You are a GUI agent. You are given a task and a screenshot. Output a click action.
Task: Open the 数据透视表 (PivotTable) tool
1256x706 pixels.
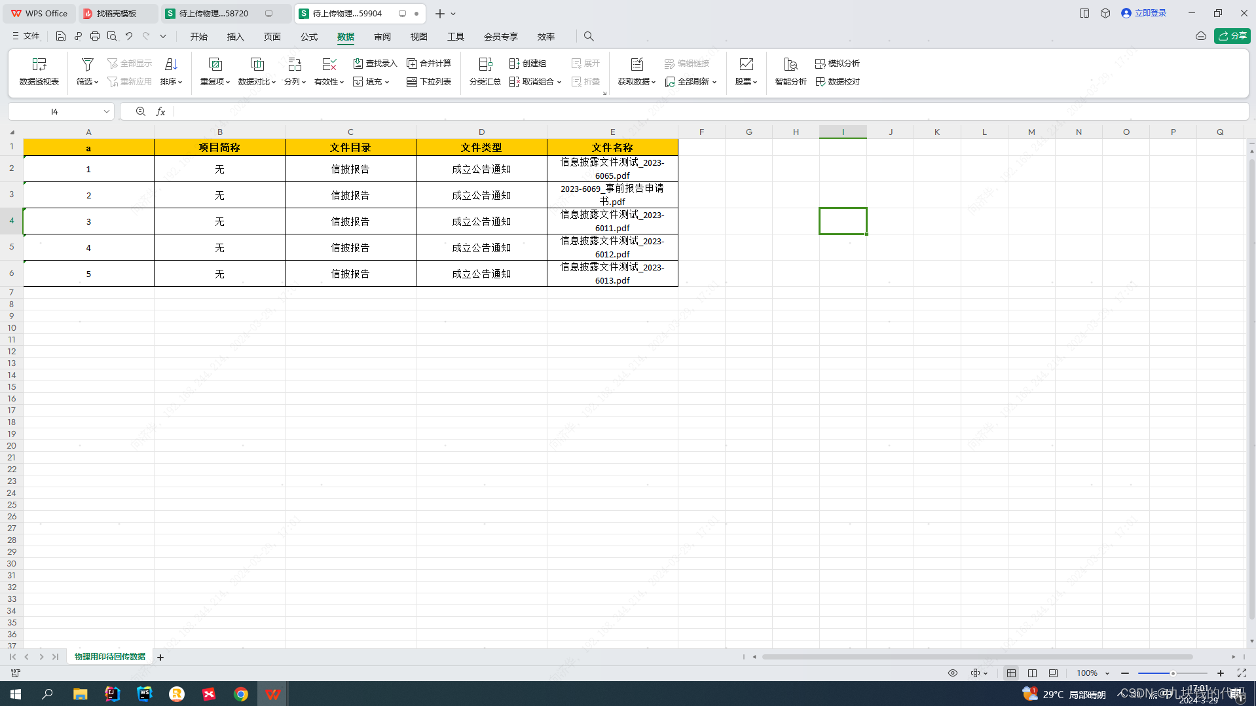39,71
